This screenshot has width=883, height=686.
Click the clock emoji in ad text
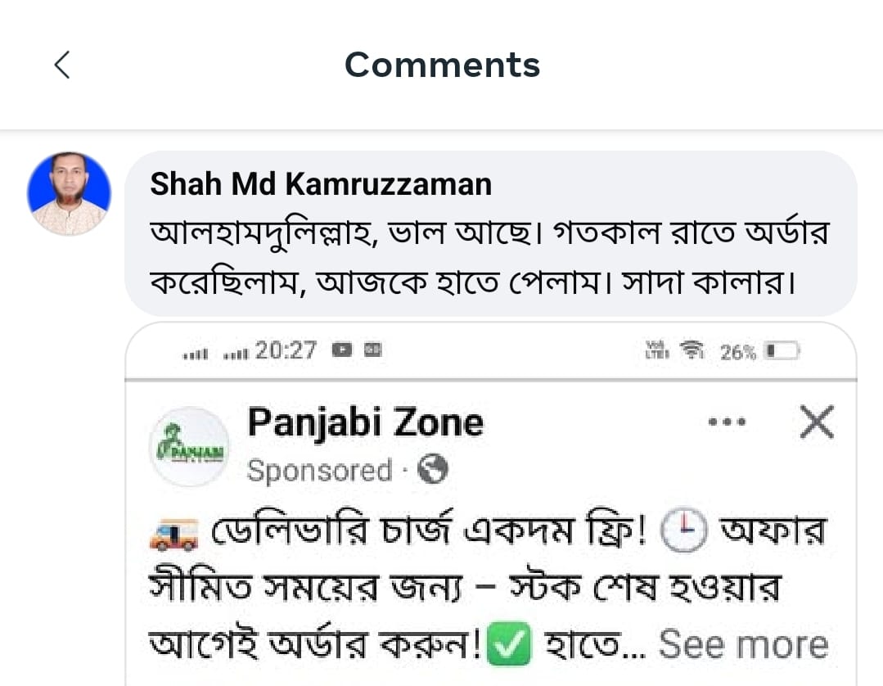[682, 534]
